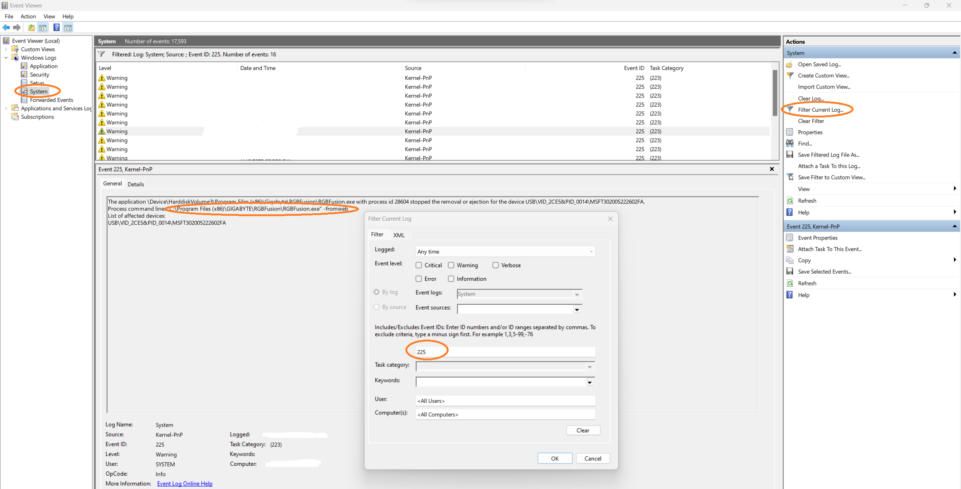Click the Copy icon under Event 225 actions
The height and width of the screenshot is (489, 961).
click(790, 260)
